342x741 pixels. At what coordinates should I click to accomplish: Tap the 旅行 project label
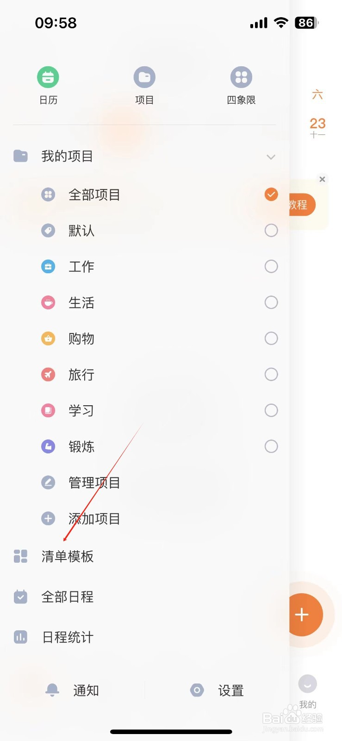[x=81, y=375]
